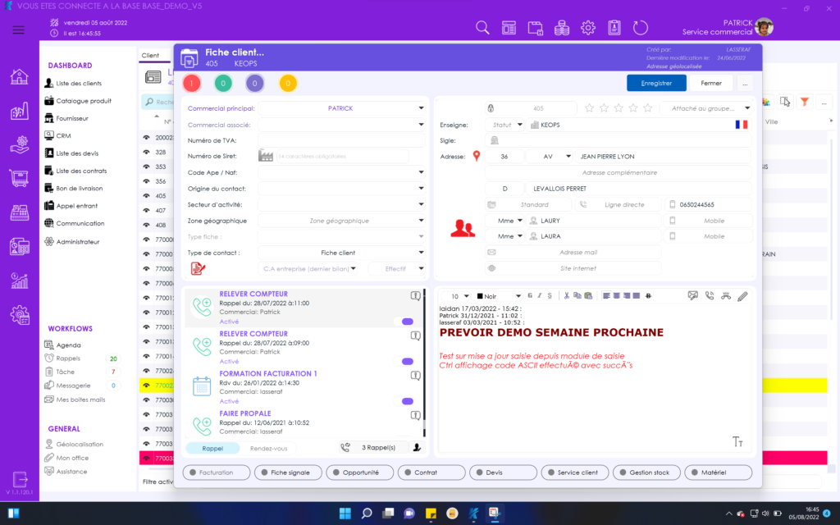Click the logout icon at the sidebar bottom
This screenshot has height=525, width=840.
pos(20,478)
